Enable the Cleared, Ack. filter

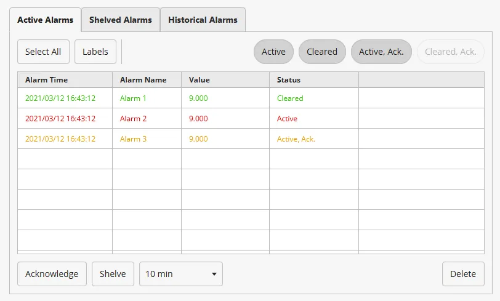pyautogui.click(x=450, y=52)
